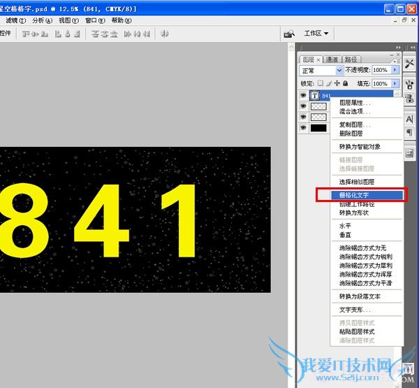419x388 pixels.
Task: Launch Bridge from the options bar icon
Action: point(289,34)
